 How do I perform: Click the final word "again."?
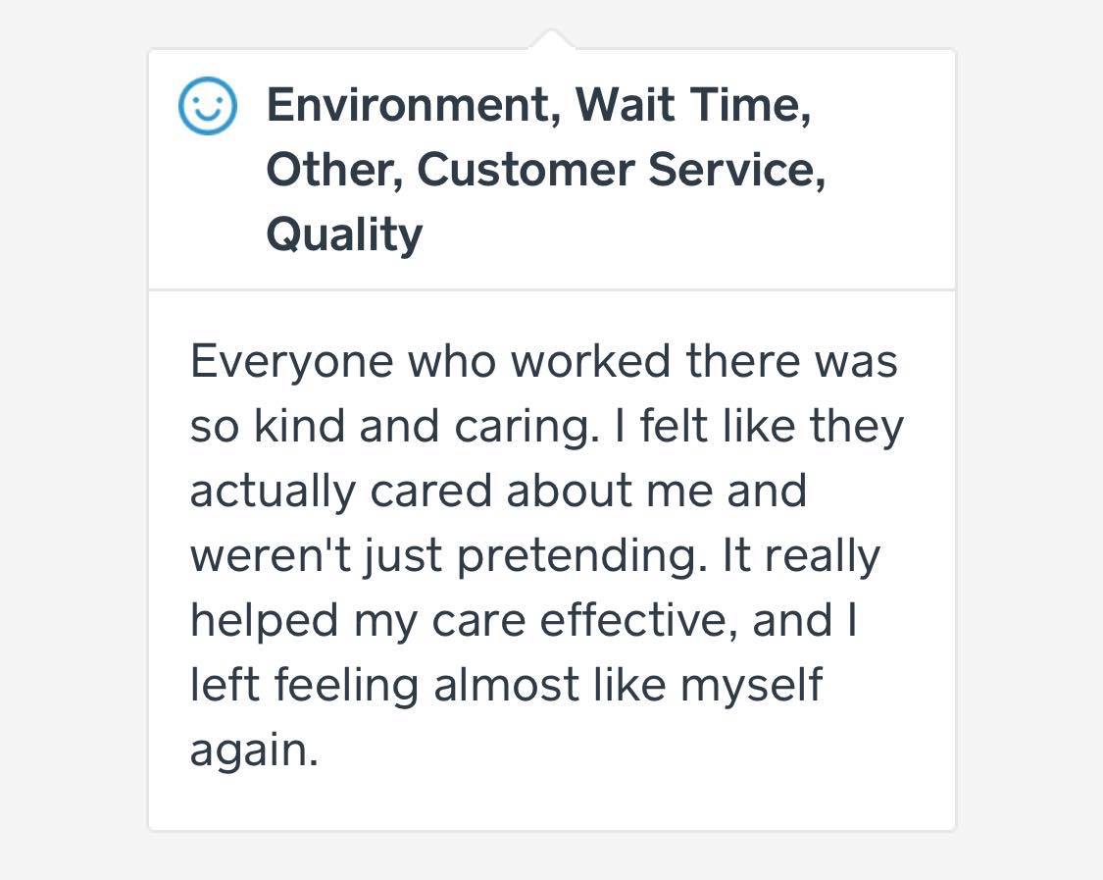[254, 750]
